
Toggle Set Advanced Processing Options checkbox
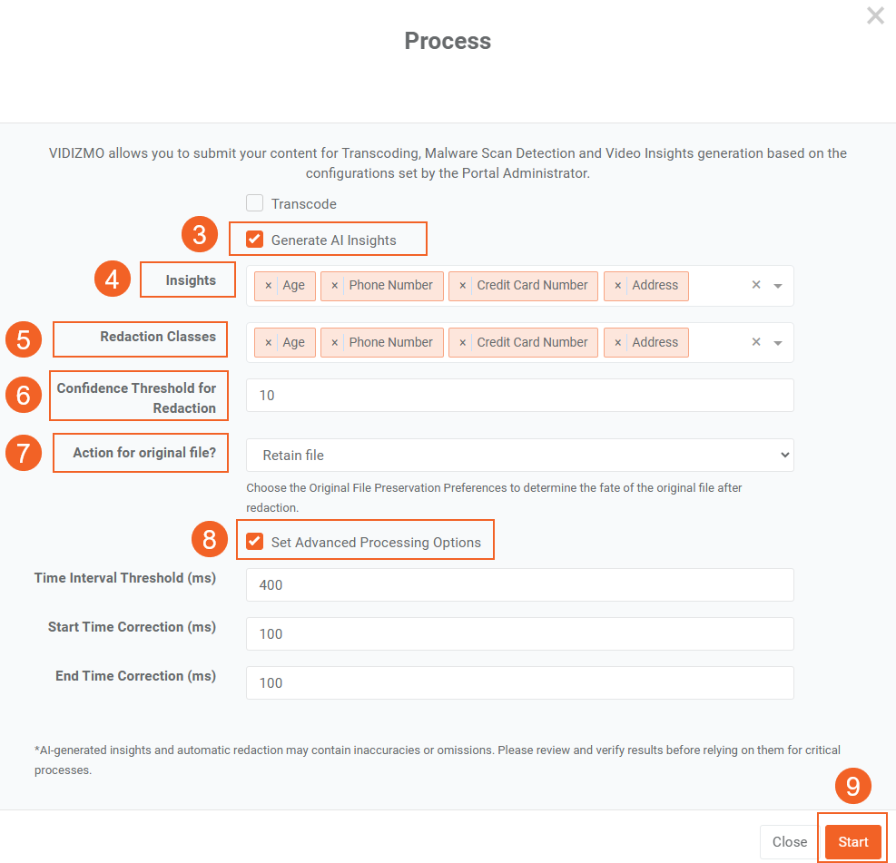(x=255, y=543)
